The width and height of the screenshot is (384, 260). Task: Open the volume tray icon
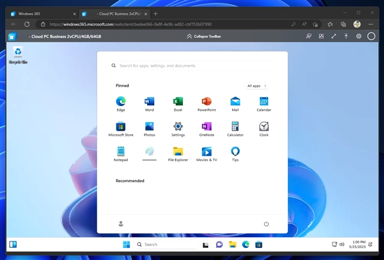pos(342,244)
